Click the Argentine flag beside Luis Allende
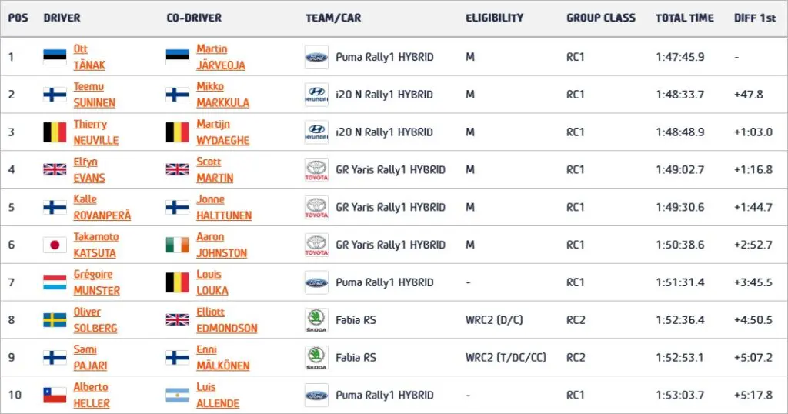The width and height of the screenshot is (788, 414). click(x=178, y=396)
